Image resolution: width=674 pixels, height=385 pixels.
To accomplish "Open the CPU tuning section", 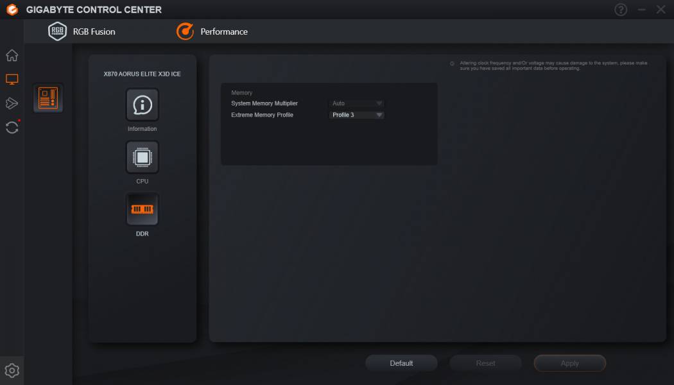I will [x=142, y=158].
